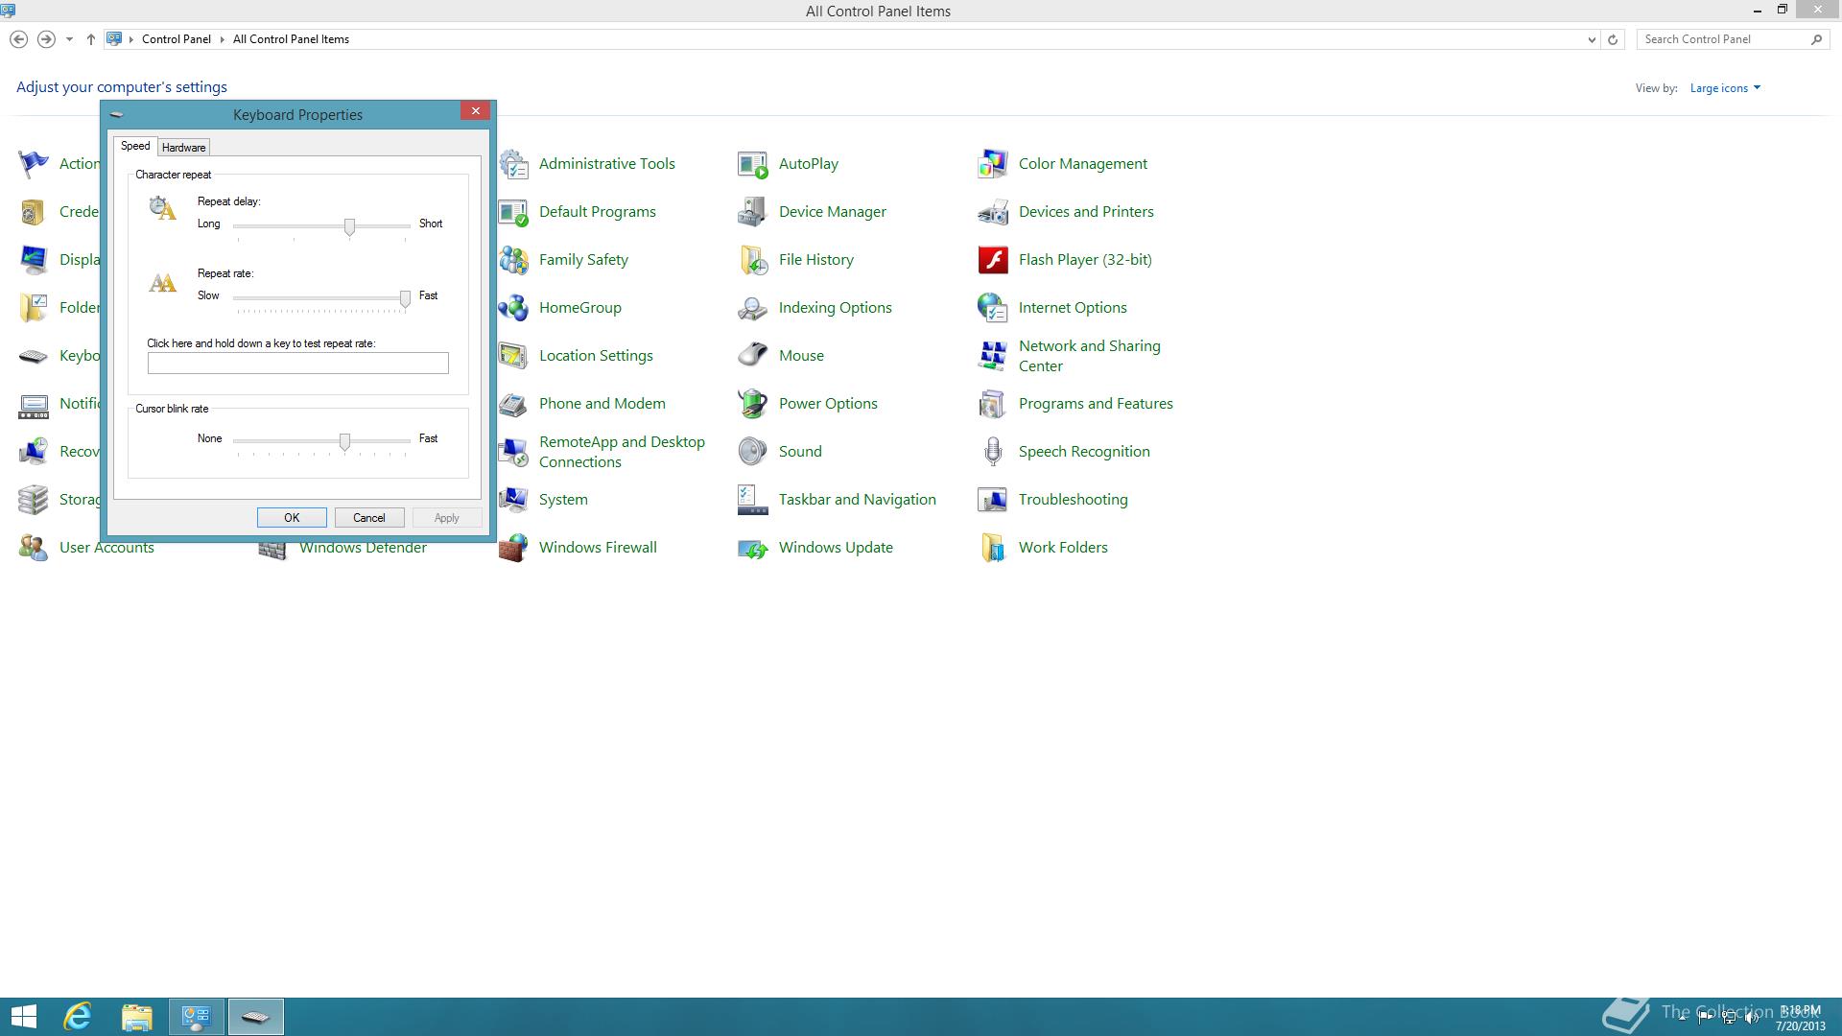1842x1036 pixels.
Task: Select the Speed tab
Action: (135, 146)
